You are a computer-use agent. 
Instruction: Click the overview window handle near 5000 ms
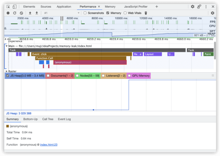62,19
